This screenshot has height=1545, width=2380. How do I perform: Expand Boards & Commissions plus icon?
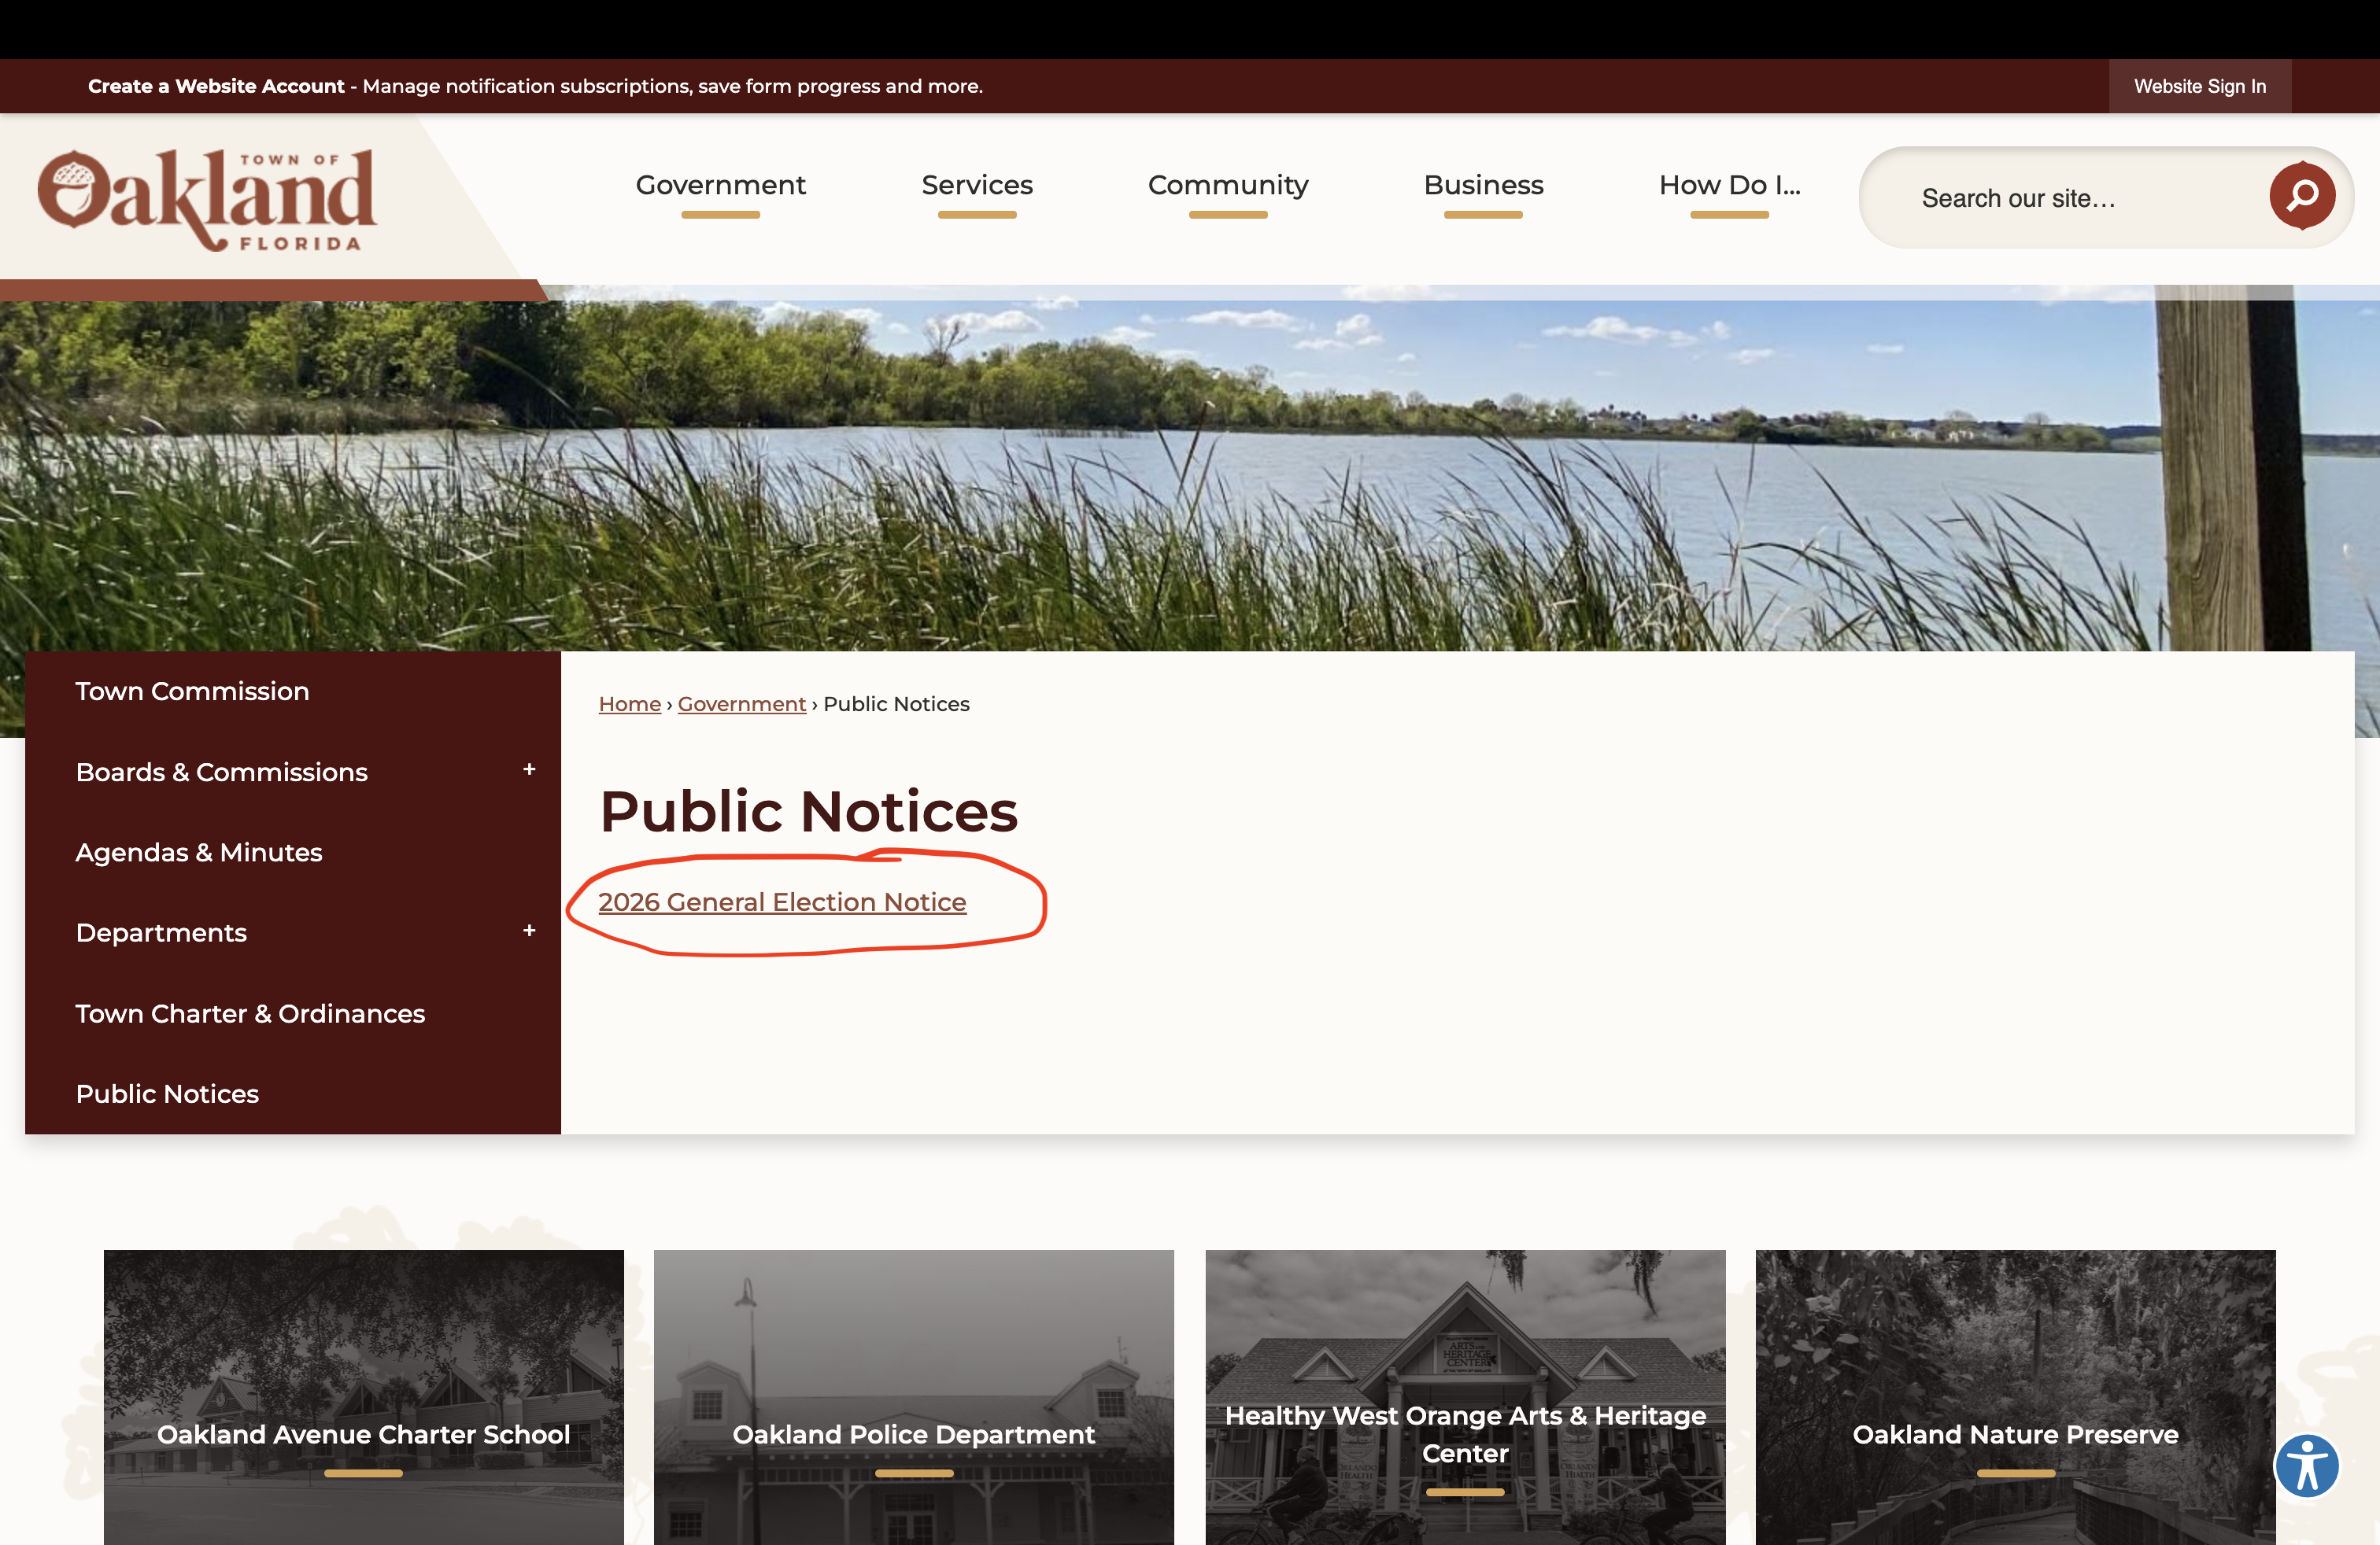[x=529, y=769]
